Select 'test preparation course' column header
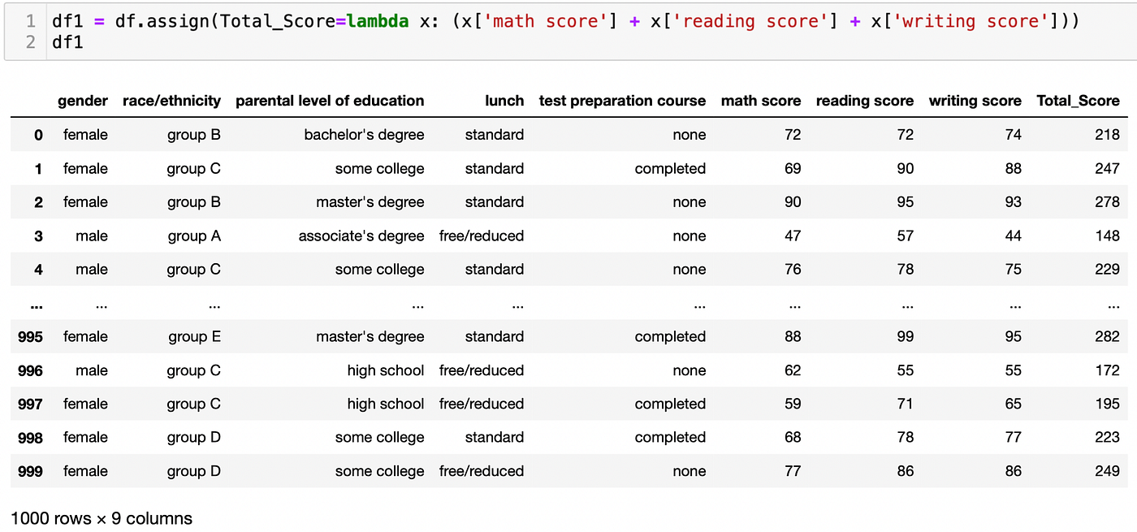The height and width of the screenshot is (532, 1137). [x=622, y=101]
